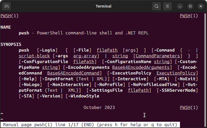Open the terminal search tool
The height and width of the screenshot is (128, 207).
click(157, 6)
